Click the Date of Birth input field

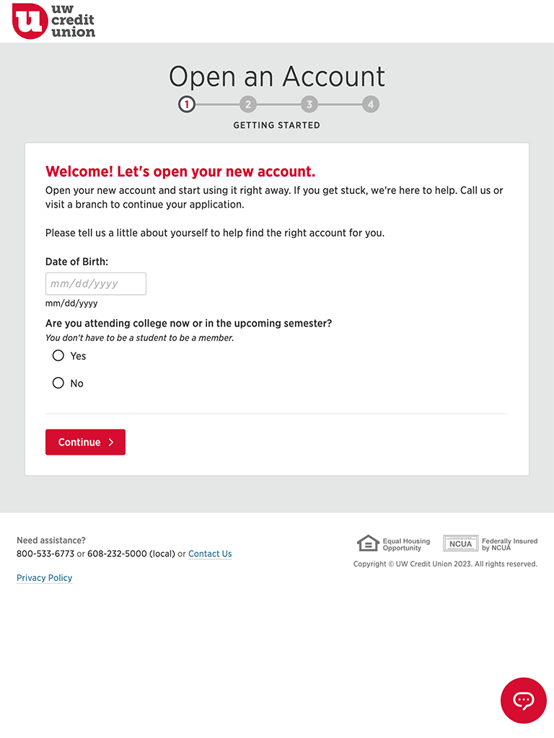click(x=96, y=284)
